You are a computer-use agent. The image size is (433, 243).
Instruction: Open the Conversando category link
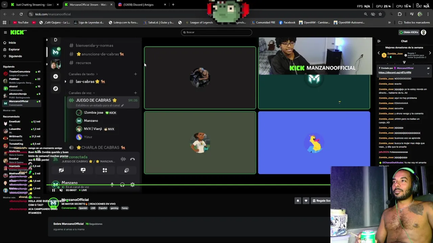pyautogui.click(x=69, y=208)
